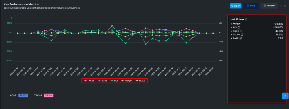289x109 pixels.
Task: Toggle the TACoS series in legend
Action: [x=89, y=81]
